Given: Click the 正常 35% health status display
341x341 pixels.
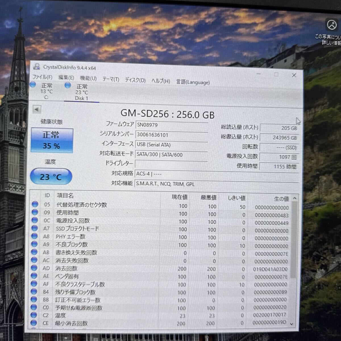Looking at the screenshot, I should click(x=52, y=140).
